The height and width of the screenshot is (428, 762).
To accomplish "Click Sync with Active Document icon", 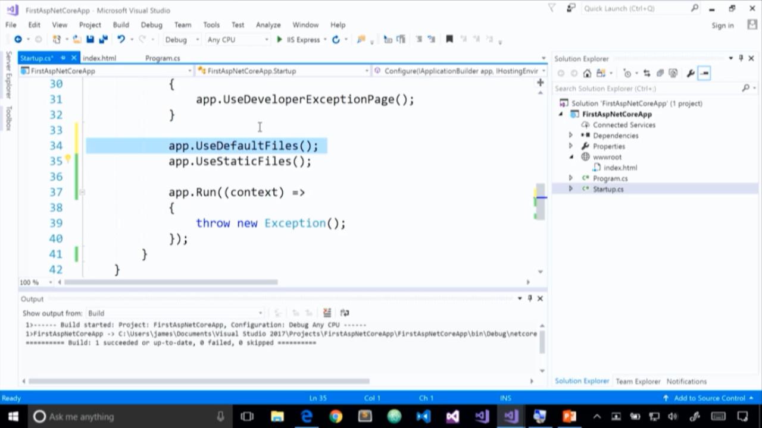I will click(647, 73).
